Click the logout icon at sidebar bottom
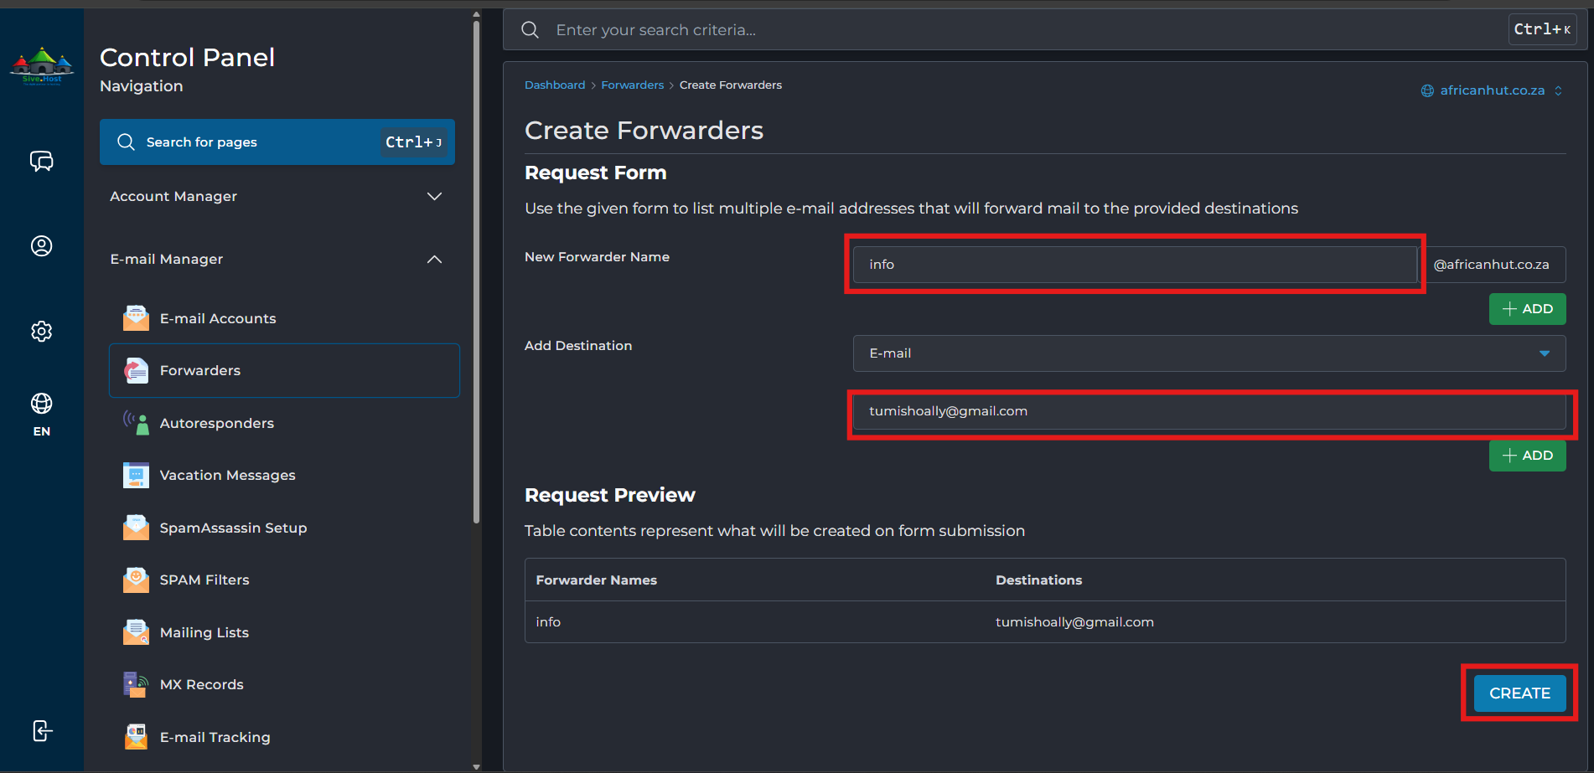Viewport: 1594px width, 773px height. (x=42, y=730)
